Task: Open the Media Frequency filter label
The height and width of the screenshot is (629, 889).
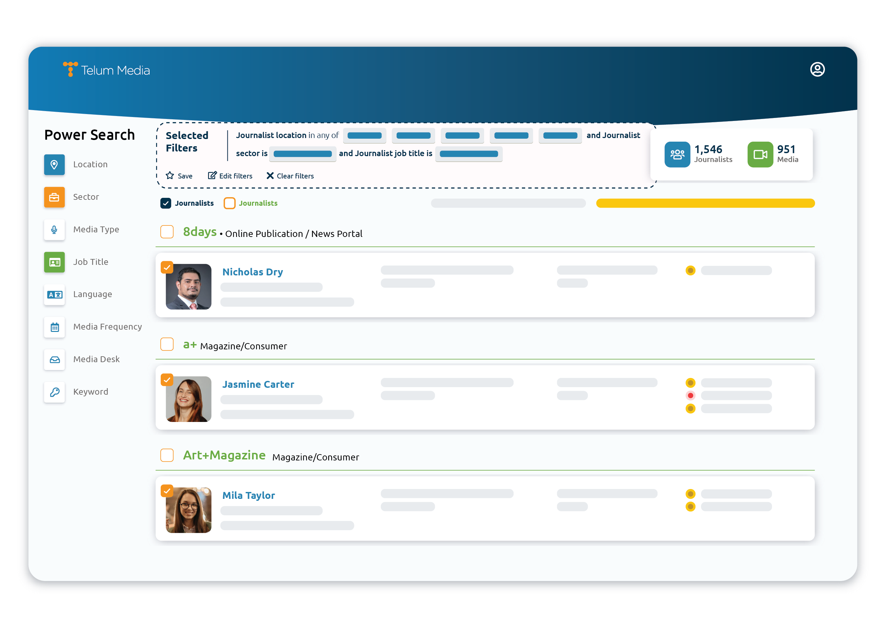Action: pos(108,327)
